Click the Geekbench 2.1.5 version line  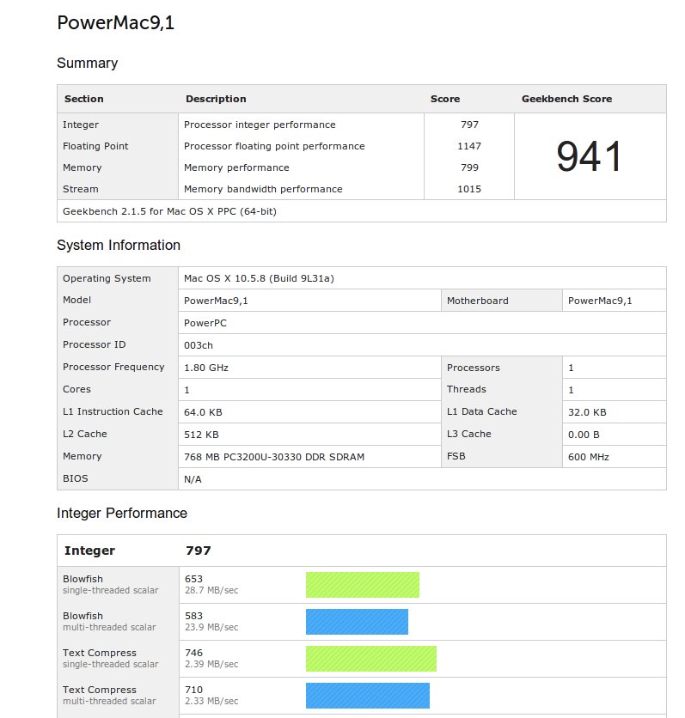point(169,211)
